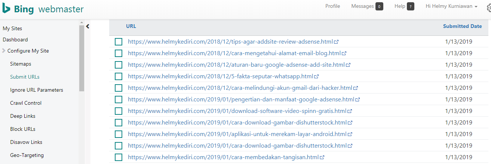Check the box for cara-mengetahui-alamat-email-blog URL
491x164 pixels.
tap(119, 53)
